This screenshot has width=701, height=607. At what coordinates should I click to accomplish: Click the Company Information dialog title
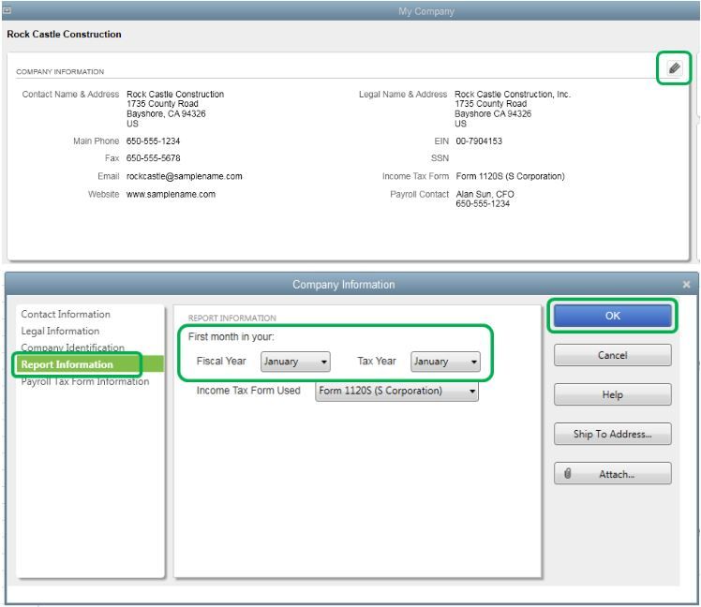(343, 284)
